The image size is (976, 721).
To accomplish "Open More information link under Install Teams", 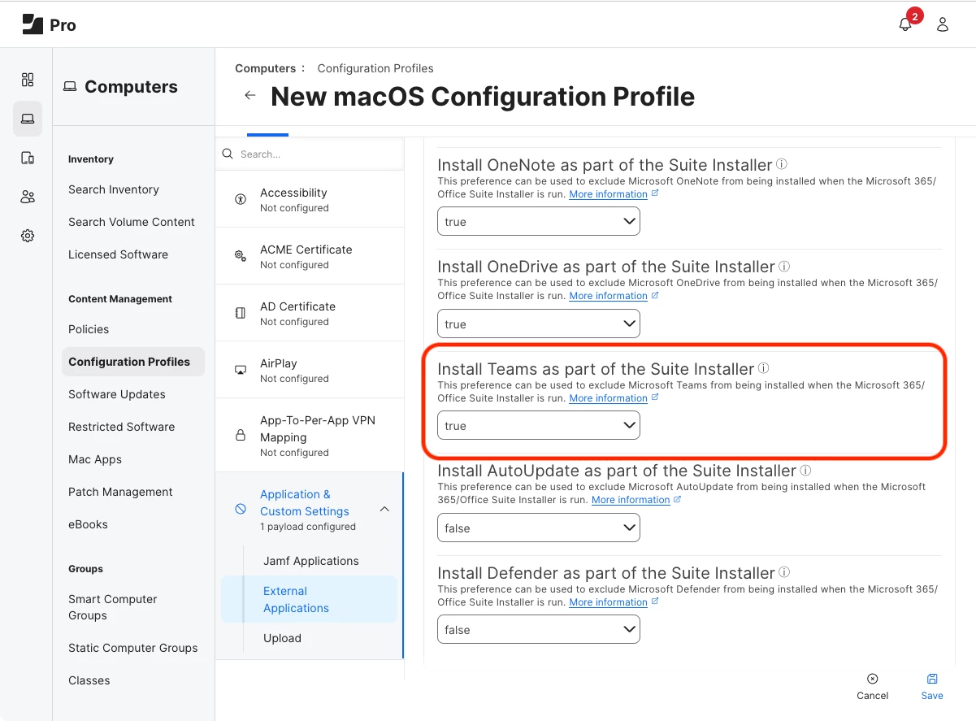I will (608, 398).
